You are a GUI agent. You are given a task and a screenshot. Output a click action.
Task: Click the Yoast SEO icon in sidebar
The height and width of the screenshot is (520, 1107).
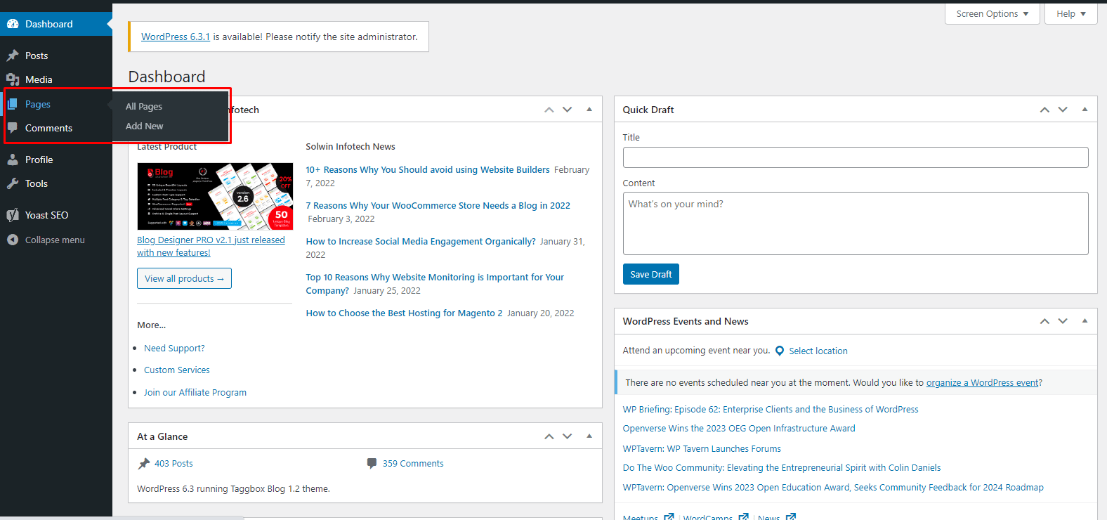click(x=13, y=215)
